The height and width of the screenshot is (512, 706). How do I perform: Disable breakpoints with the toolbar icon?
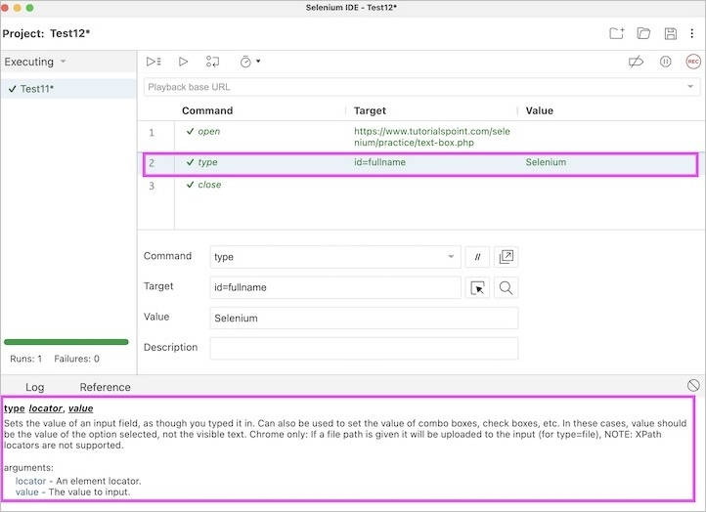pyautogui.click(x=636, y=62)
